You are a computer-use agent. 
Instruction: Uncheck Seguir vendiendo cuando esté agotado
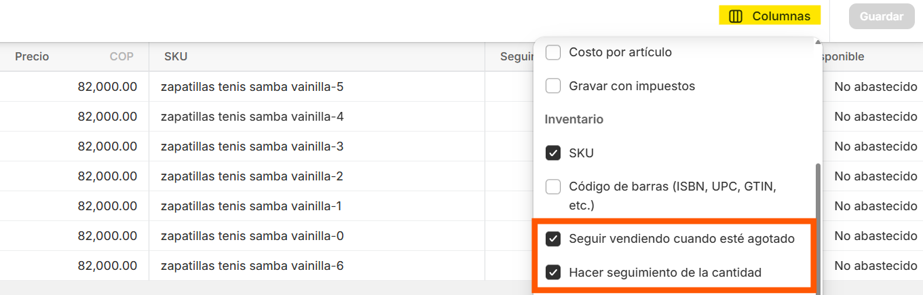tap(553, 239)
